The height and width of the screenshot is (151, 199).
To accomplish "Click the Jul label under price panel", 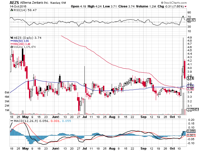I will coord(85,117).
